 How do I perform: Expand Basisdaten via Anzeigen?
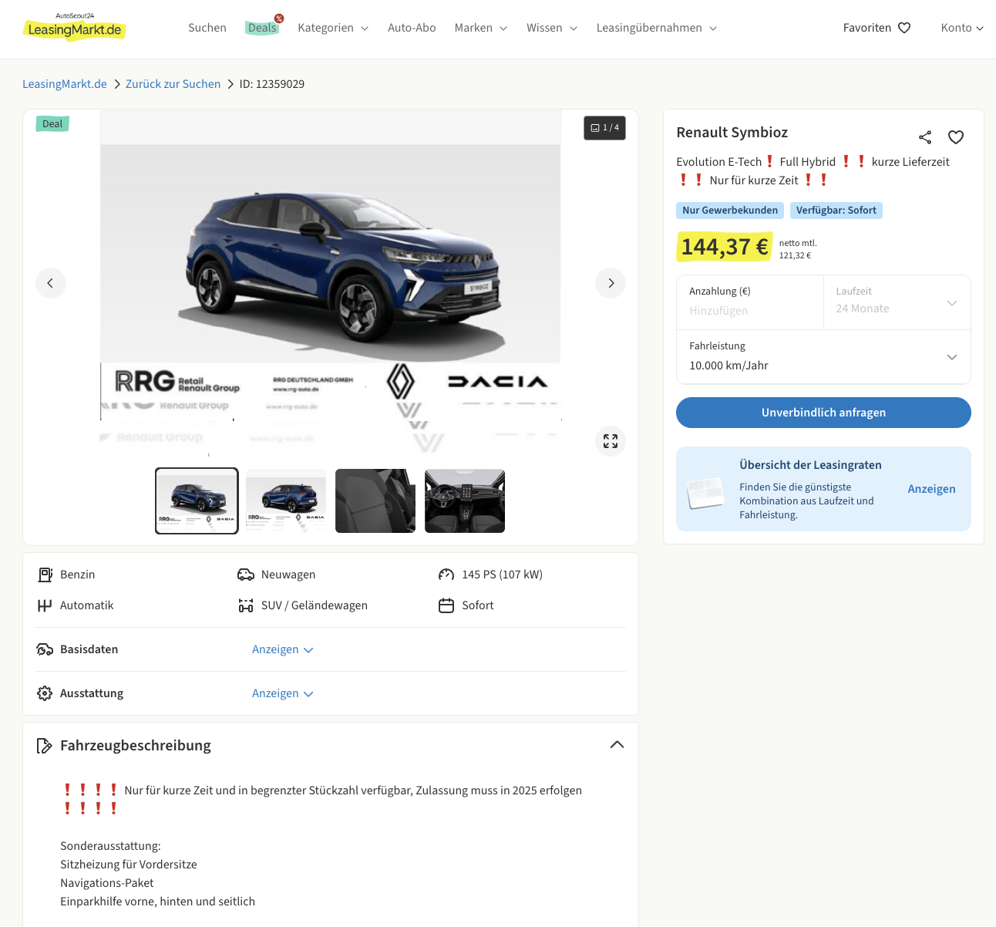point(282,649)
